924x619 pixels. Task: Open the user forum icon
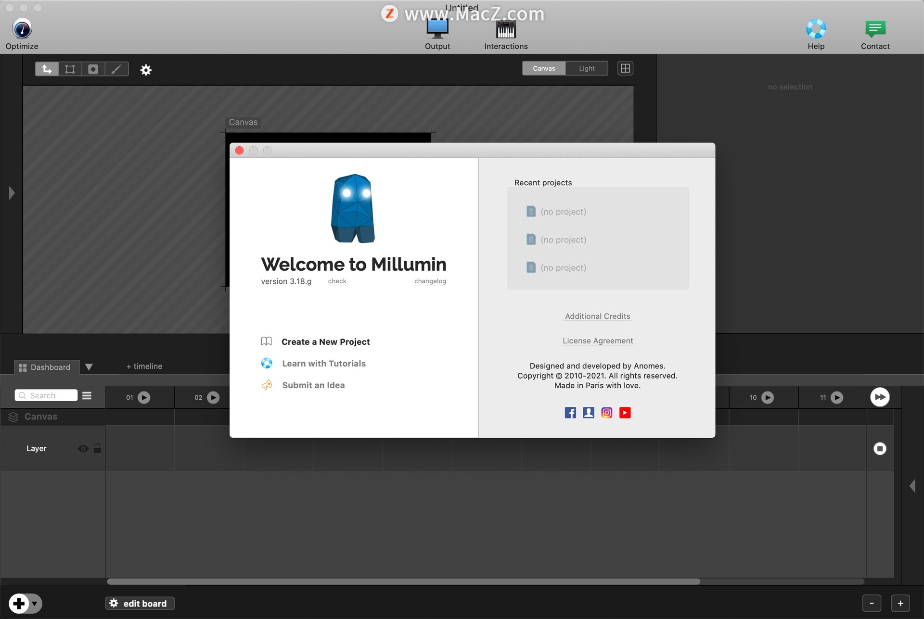pos(589,413)
